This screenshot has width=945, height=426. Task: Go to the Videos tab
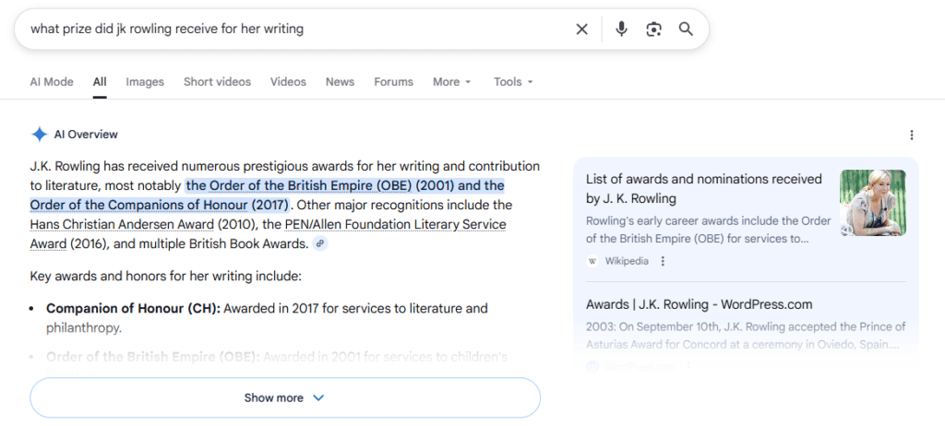coord(288,82)
